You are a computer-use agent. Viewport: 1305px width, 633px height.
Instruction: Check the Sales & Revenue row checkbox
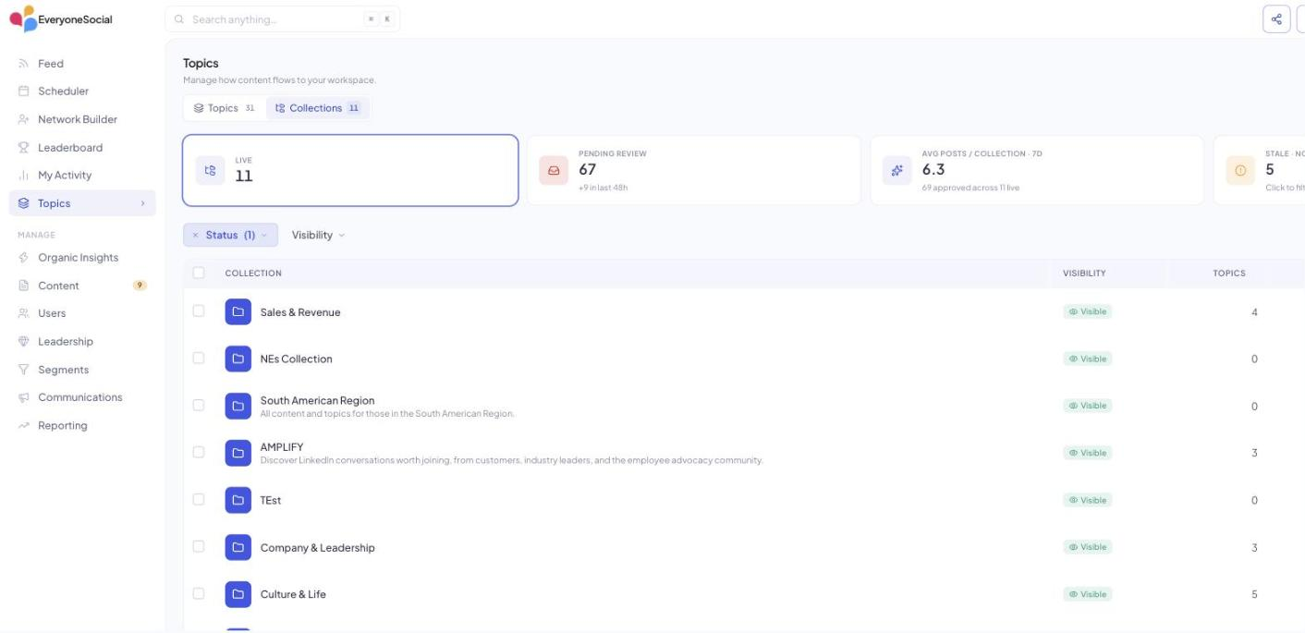(199, 311)
